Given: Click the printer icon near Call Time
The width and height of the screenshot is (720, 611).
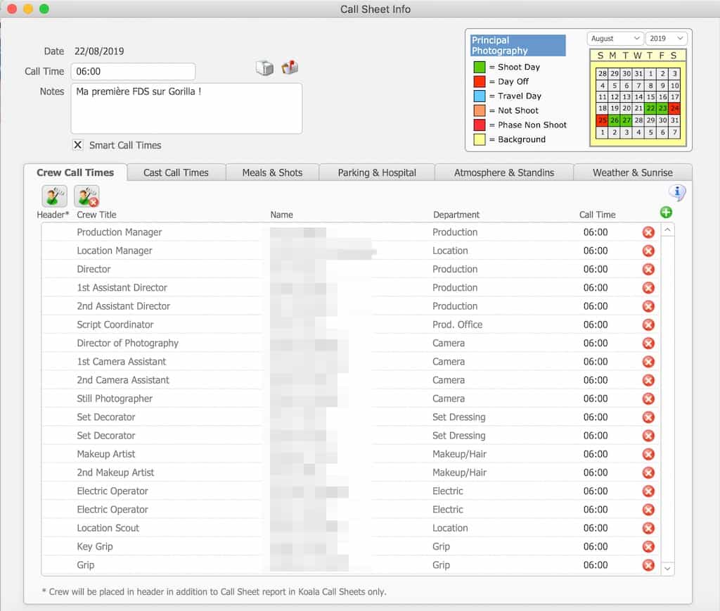Looking at the screenshot, I should tap(264, 68).
